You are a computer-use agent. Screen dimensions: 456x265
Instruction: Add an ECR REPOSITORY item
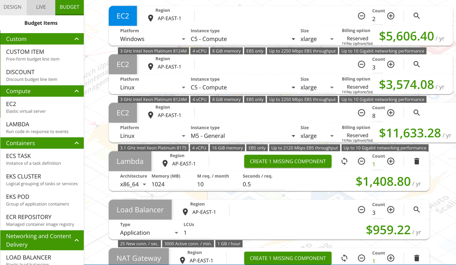tap(42, 220)
